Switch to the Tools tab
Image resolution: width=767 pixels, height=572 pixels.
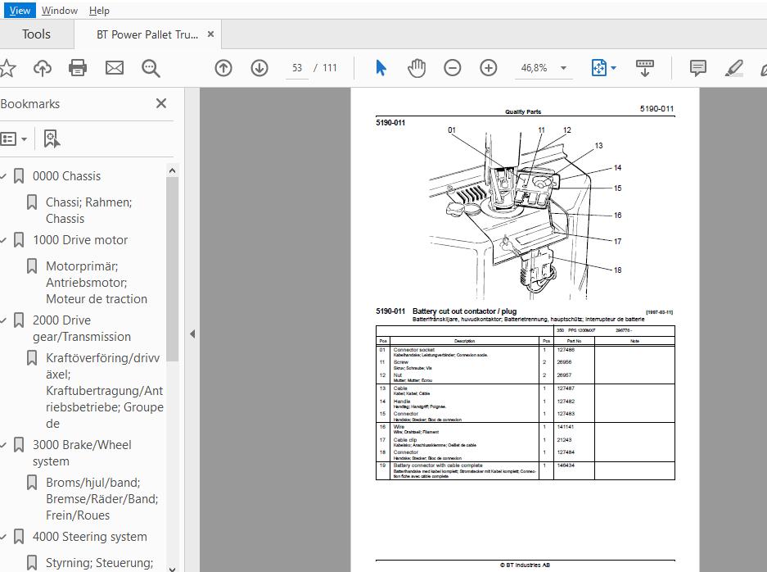36,34
